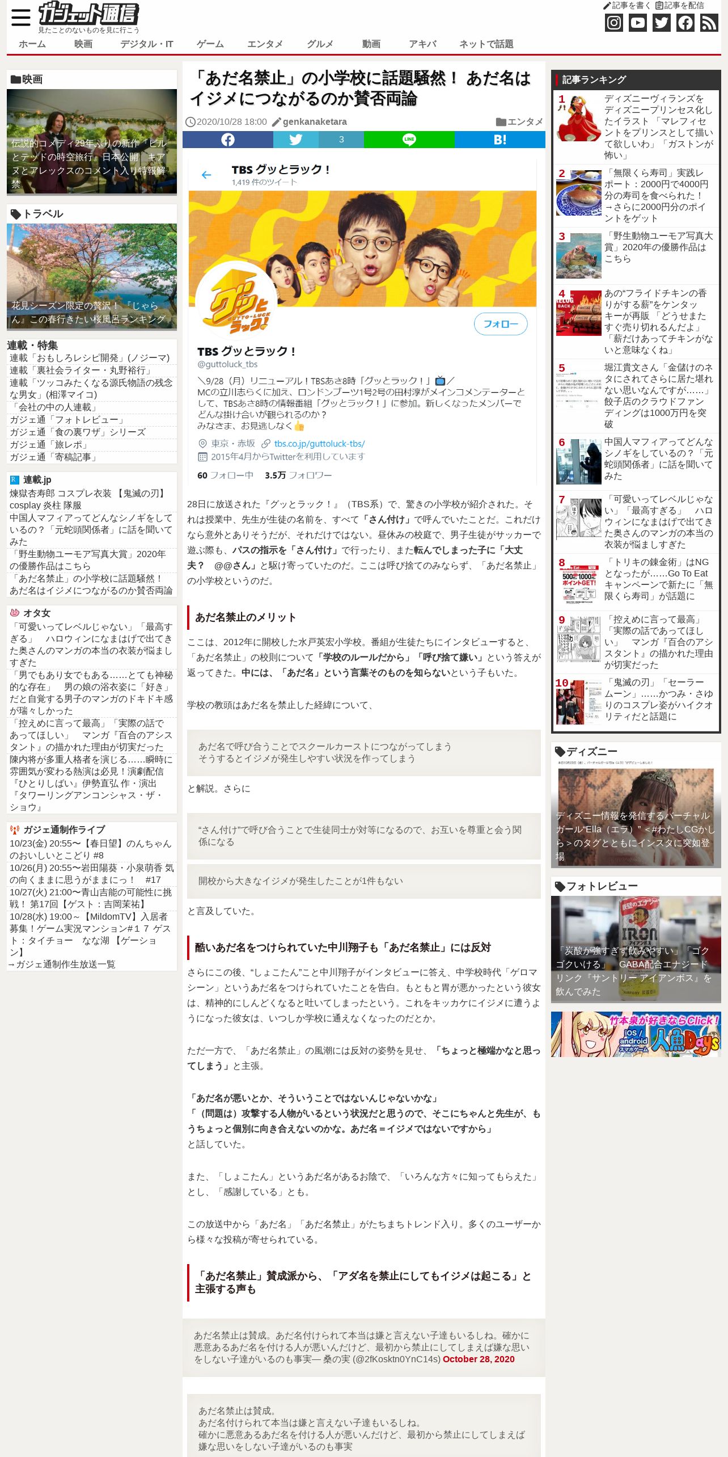Open ranking item 1 Disney villains thumbnail
This screenshot has height=1457, width=728.
(x=579, y=117)
